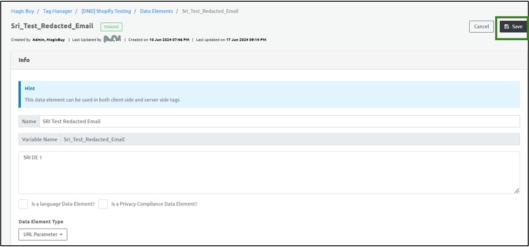Viewport: 529px width, 247px height.
Task: Click the Info panel header
Action: coord(24,60)
